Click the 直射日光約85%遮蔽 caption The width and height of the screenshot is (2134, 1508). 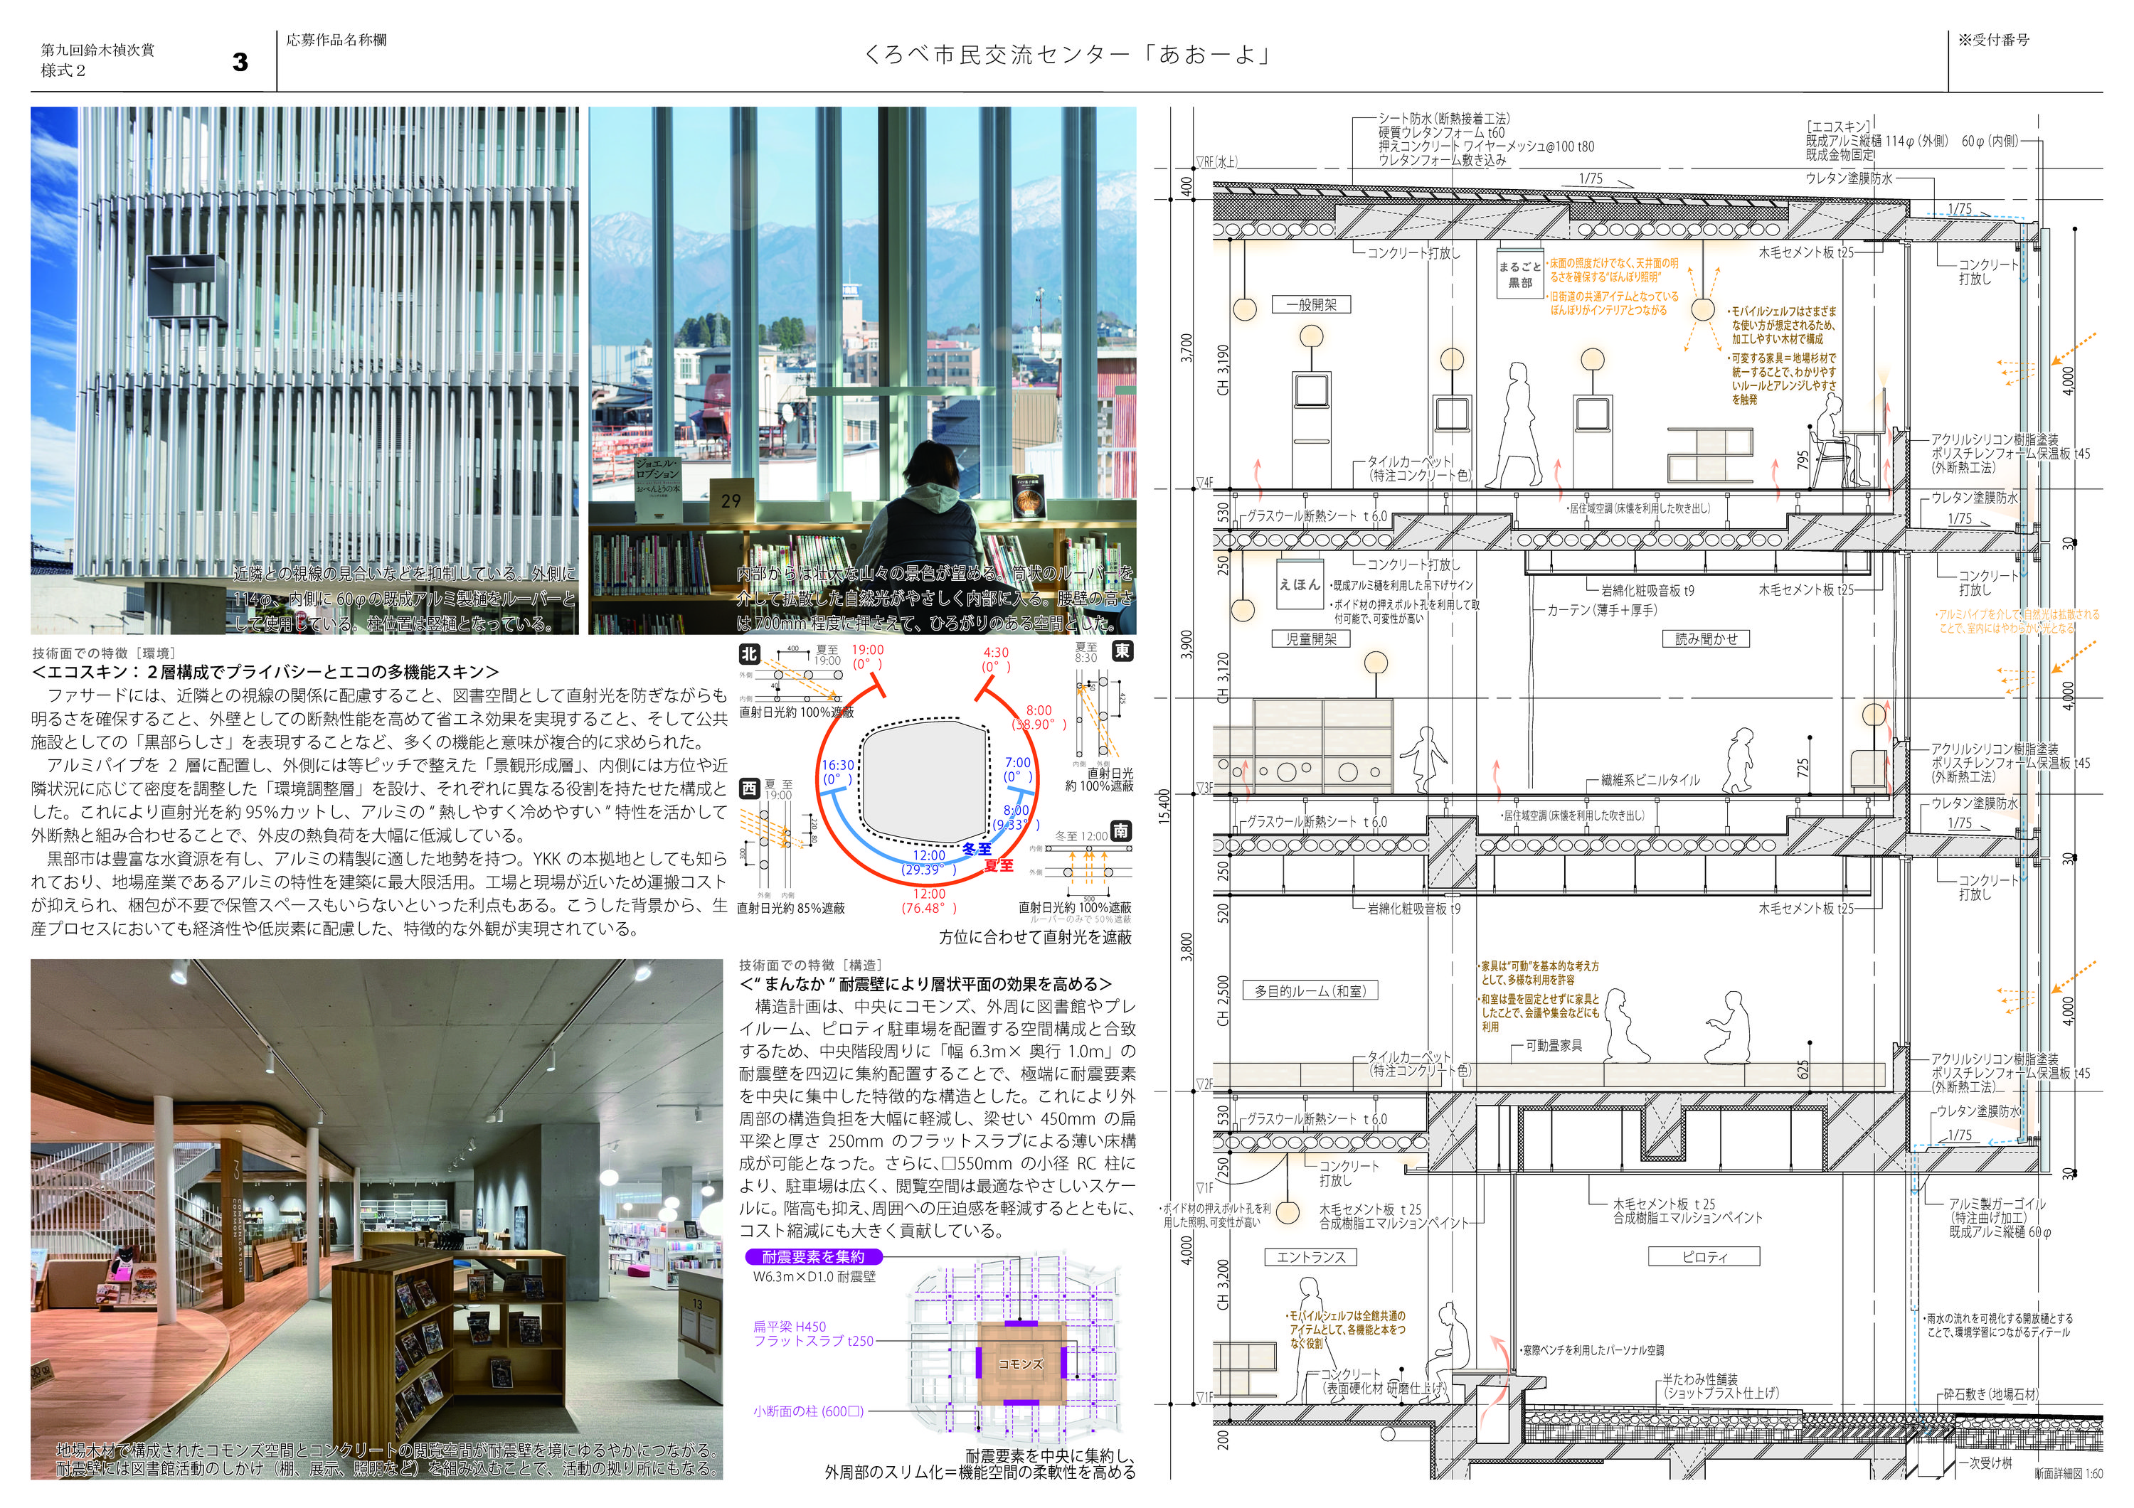(x=791, y=908)
